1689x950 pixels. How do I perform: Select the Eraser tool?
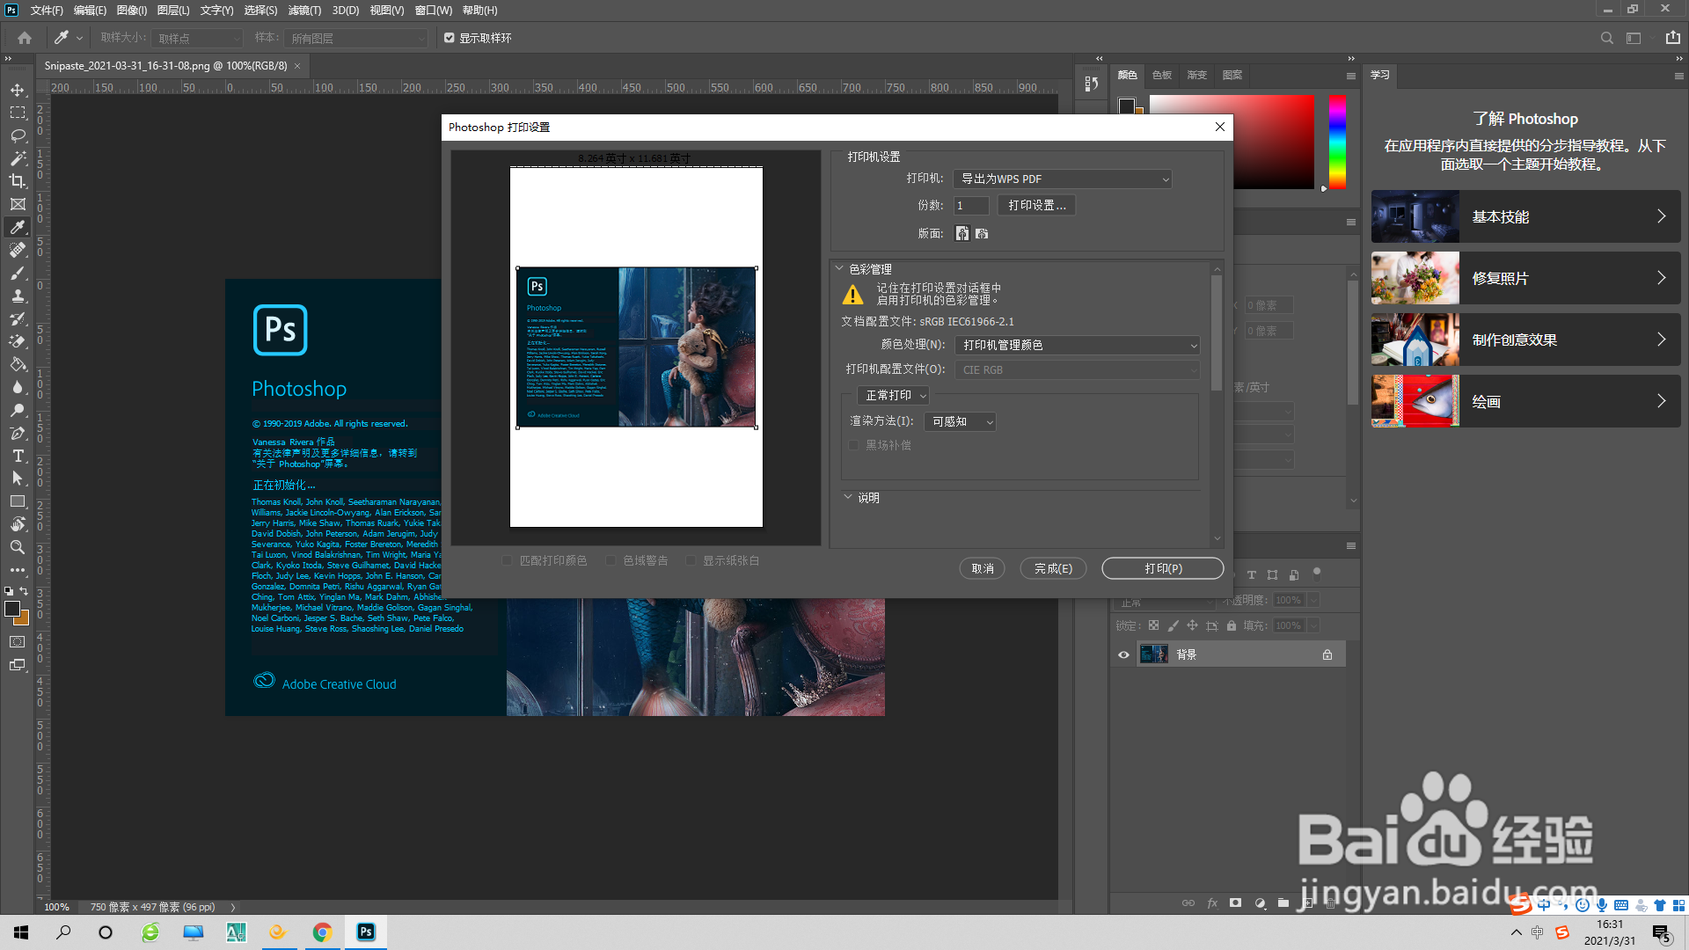(x=18, y=341)
